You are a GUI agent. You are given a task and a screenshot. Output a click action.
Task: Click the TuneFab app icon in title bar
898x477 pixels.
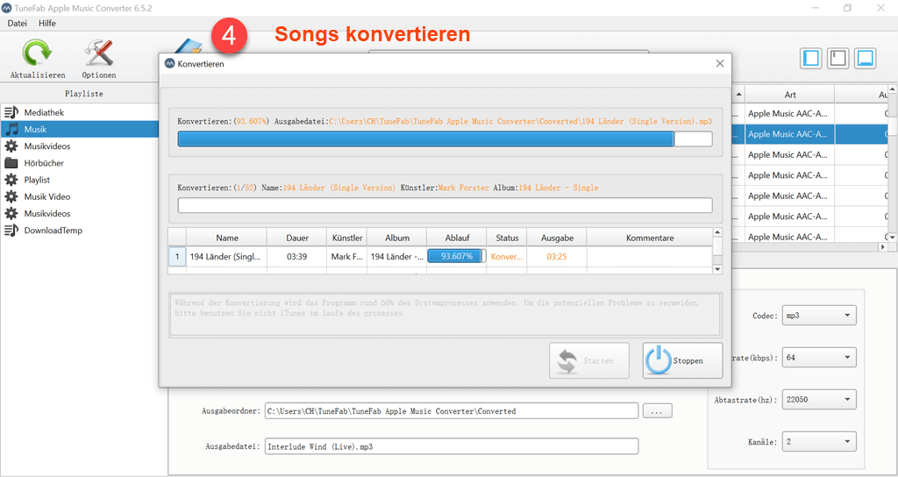pyautogui.click(x=7, y=8)
